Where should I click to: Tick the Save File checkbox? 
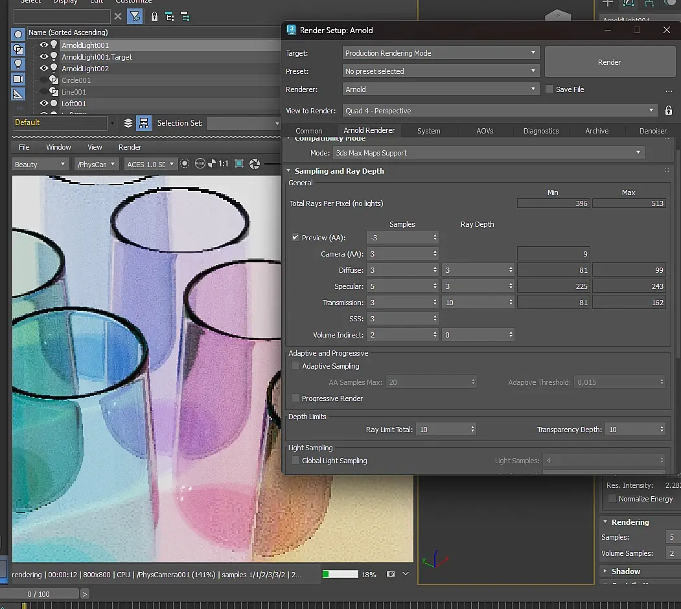549,89
